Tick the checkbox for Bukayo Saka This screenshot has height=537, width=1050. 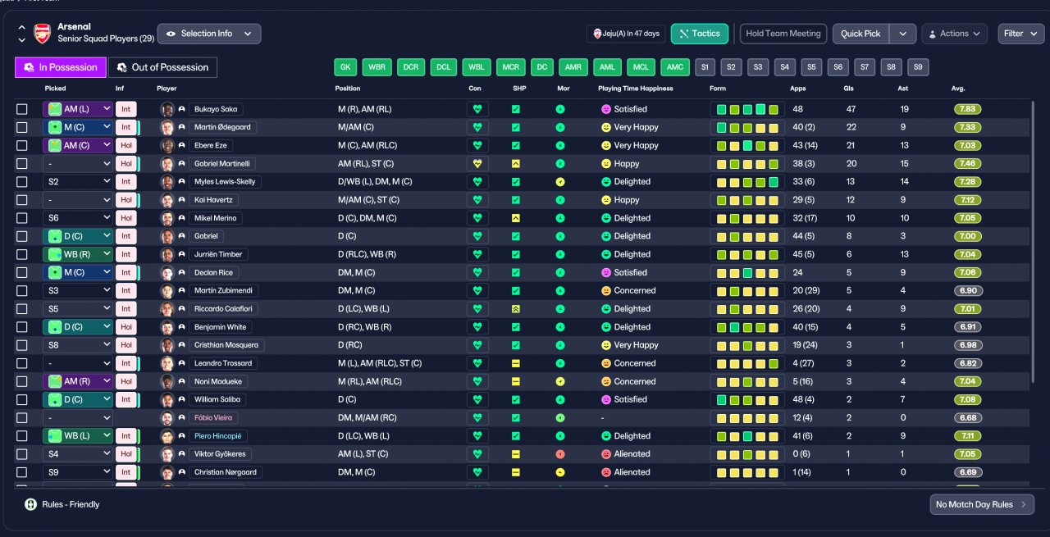22,109
